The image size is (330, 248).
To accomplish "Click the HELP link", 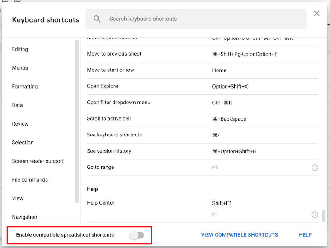I will pos(306,235).
